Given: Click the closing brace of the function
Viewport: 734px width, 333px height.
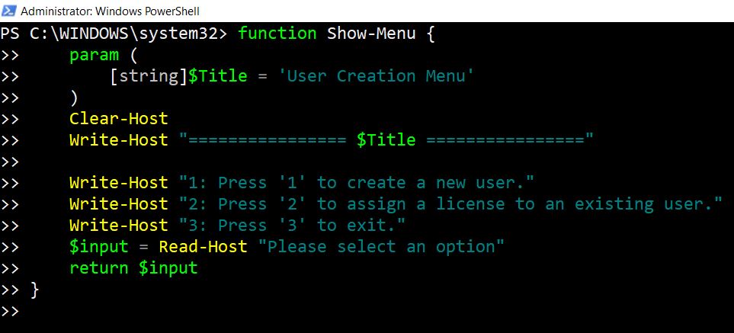Looking at the screenshot, I should click(x=34, y=290).
